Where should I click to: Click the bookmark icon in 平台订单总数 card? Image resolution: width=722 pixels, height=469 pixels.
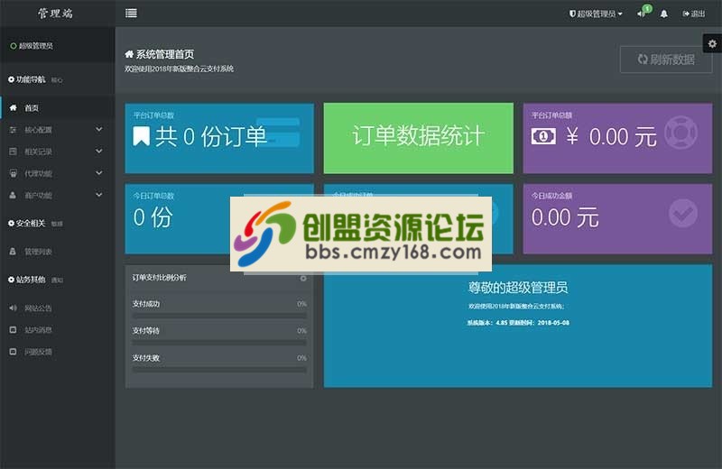click(142, 136)
